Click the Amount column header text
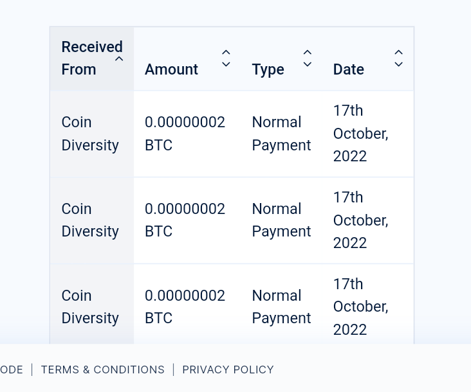471x392 pixels. [x=171, y=69]
